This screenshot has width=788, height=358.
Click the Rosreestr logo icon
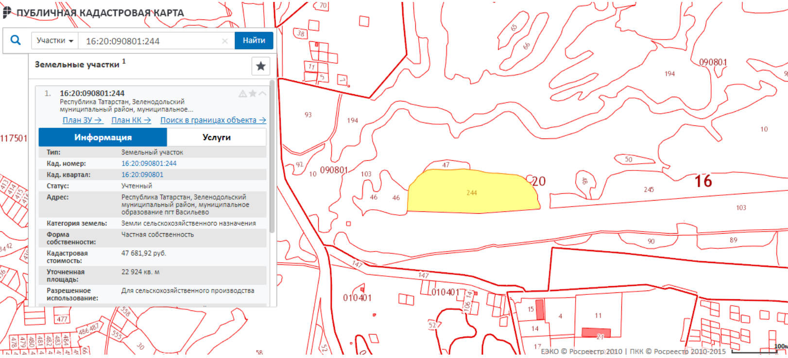tap(7, 12)
